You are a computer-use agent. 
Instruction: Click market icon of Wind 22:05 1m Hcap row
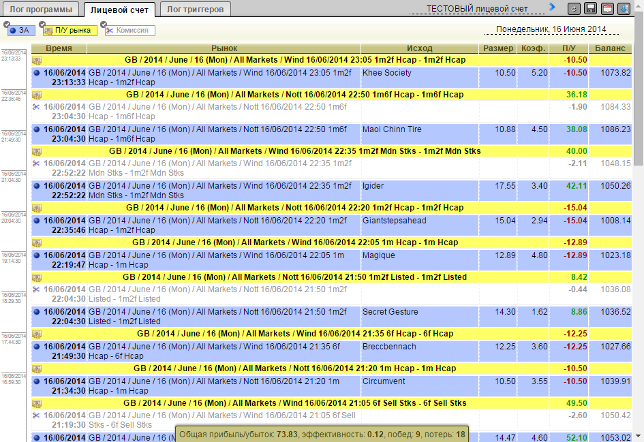click(37, 243)
